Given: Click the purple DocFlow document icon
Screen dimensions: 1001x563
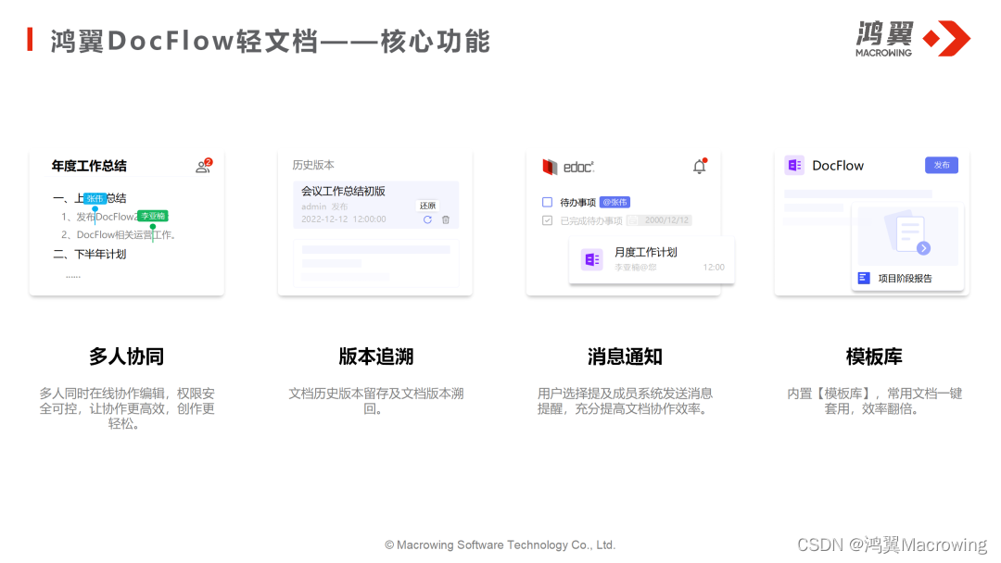Looking at the screenshot, I should 794,165.
